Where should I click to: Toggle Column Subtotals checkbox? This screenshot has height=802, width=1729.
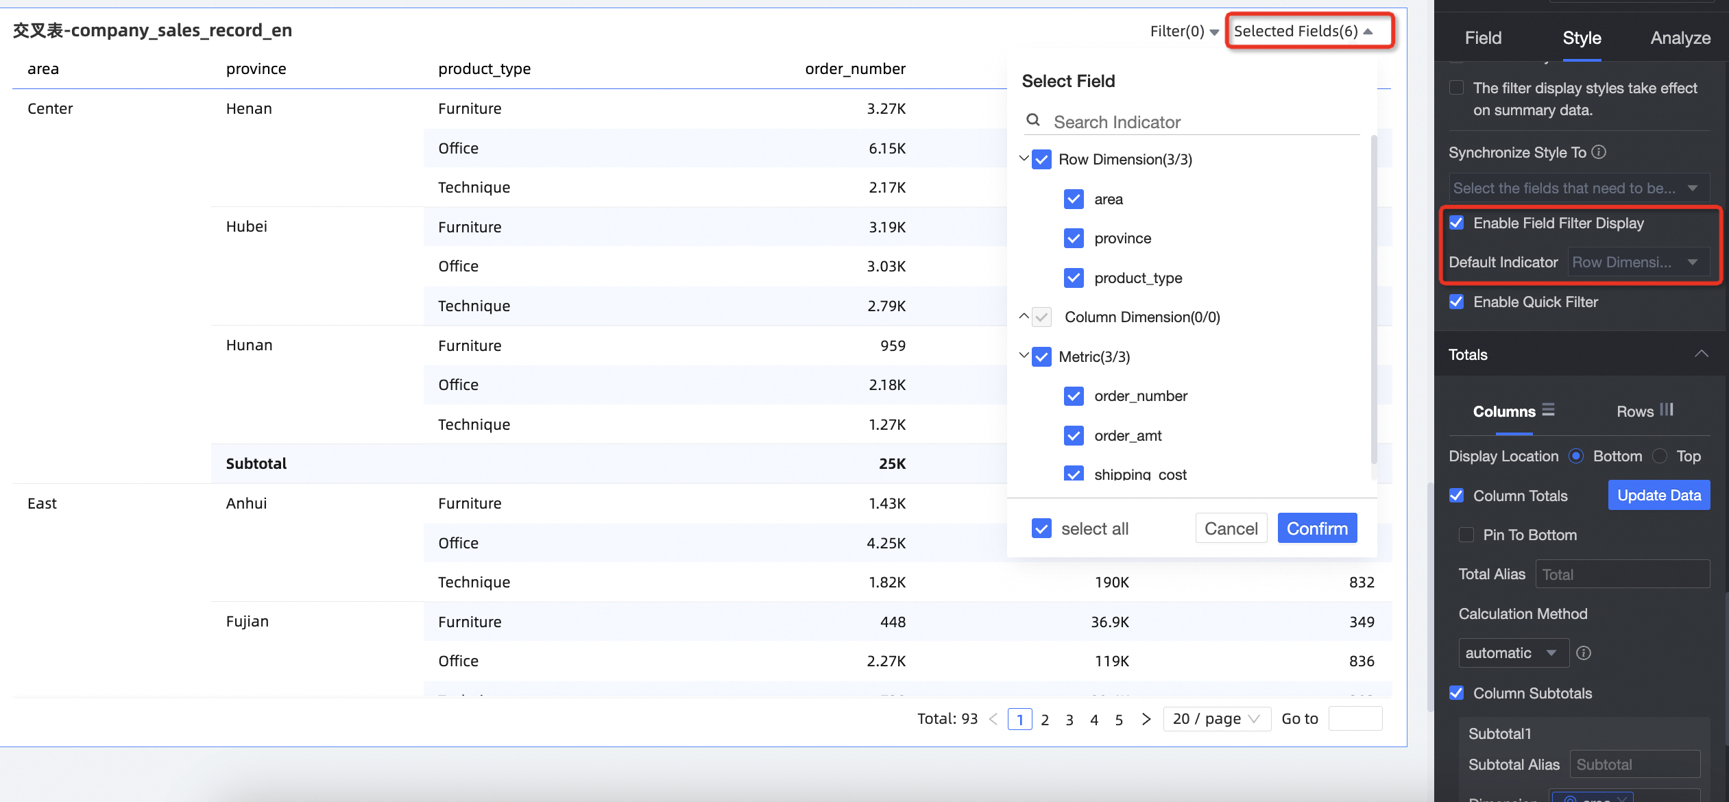point(1458,693)
